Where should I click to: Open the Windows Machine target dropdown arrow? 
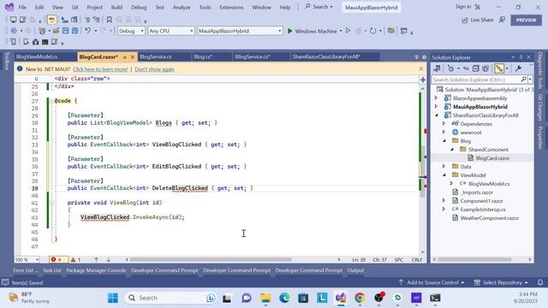coord(341,31)
